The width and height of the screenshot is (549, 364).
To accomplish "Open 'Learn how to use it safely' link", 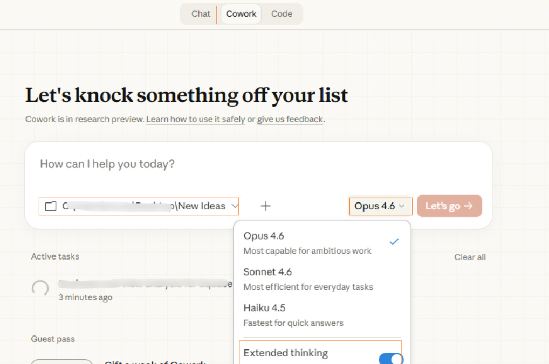I will point(195,119).
